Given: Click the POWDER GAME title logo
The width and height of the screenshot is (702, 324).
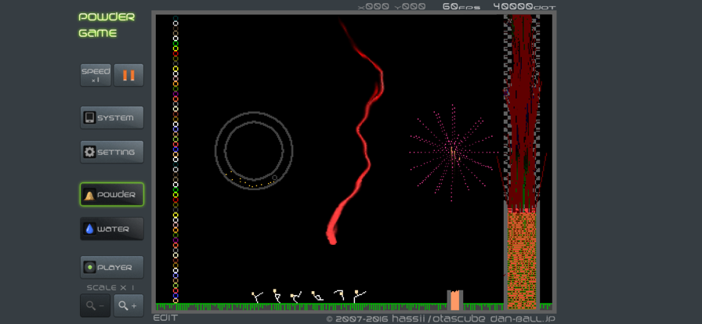Looking at the screenshot, I should [x=107, y=25].
